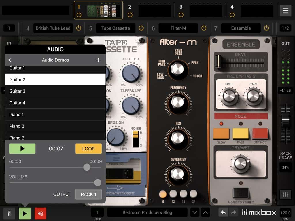Toggle power for rack 3
295x221 pixels.
(x=181, y=15)
